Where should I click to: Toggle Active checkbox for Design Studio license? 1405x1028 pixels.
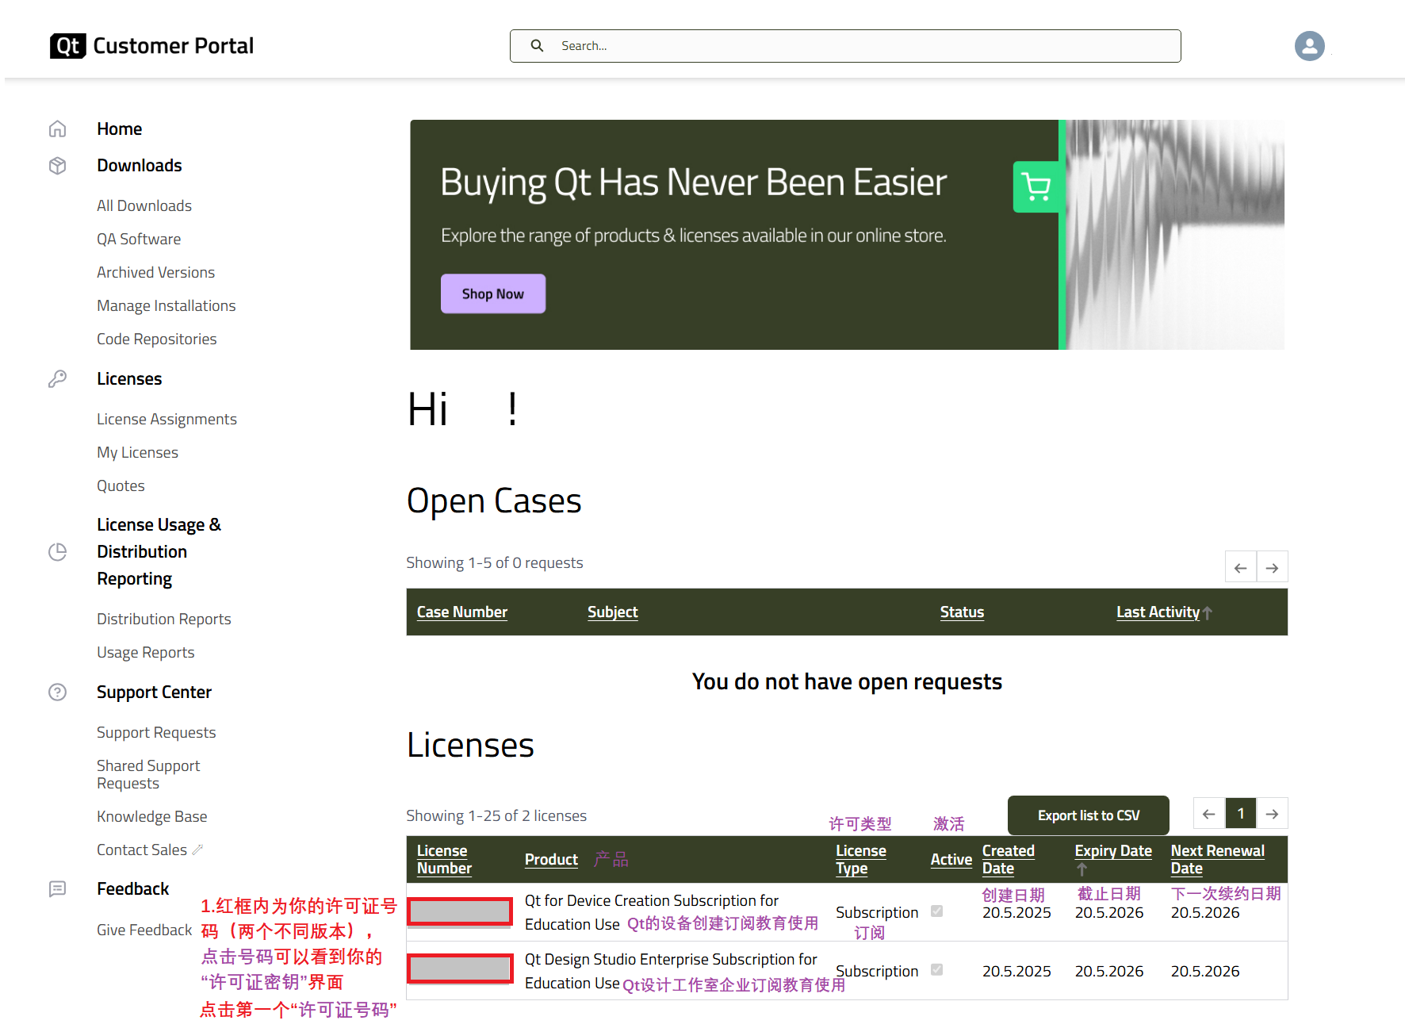coord(936,969)
